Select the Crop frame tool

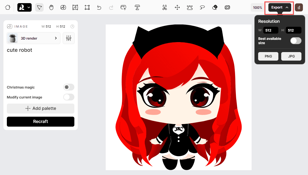pos(87,7)
